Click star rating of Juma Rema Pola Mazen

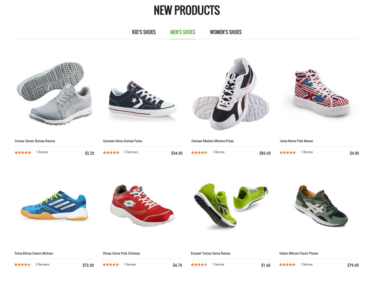pyautogui.click(x=288, y=153)
